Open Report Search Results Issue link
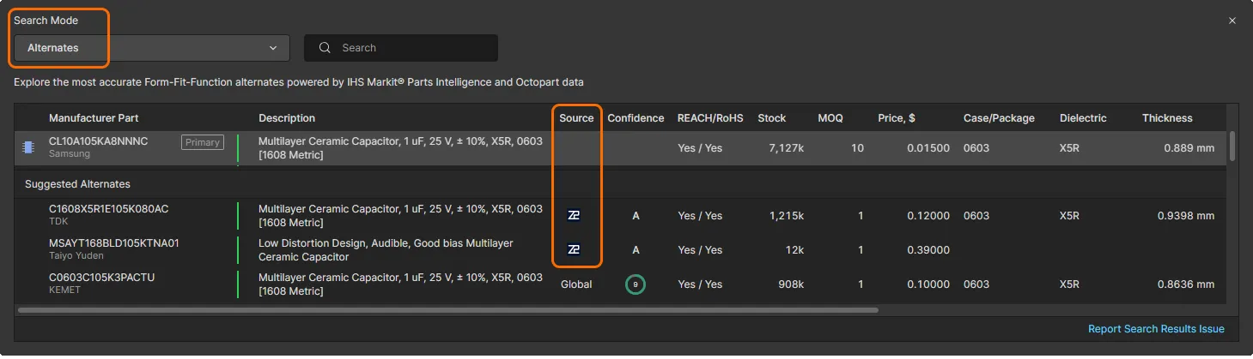 pyautogui.click(x=1156, y=329)
